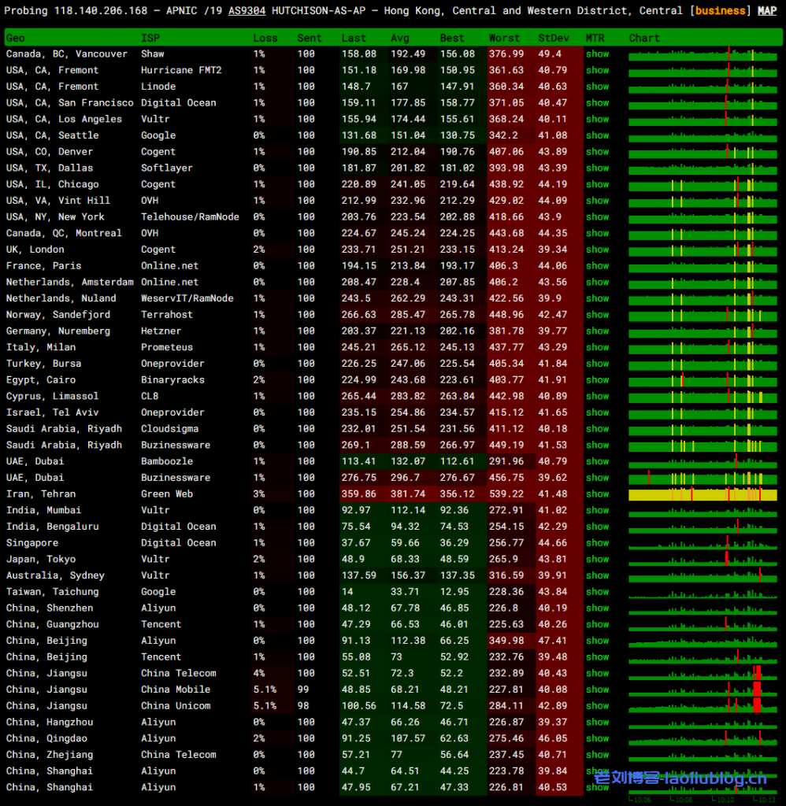Open the Iran Tehran yellow latency chart
786x806 pixels.
703,494
